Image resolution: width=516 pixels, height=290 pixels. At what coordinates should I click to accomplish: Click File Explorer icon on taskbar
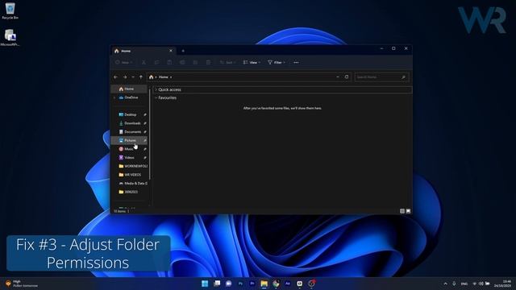point(264,284)
